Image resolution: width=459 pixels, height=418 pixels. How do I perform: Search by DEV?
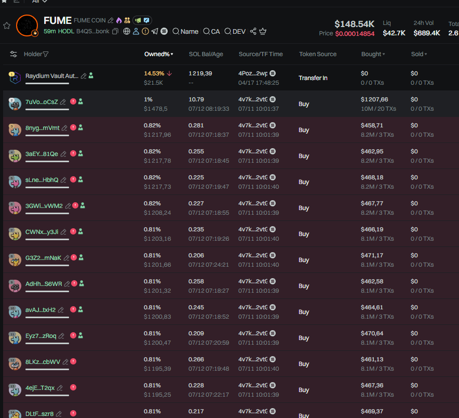(x=235, y=31)
